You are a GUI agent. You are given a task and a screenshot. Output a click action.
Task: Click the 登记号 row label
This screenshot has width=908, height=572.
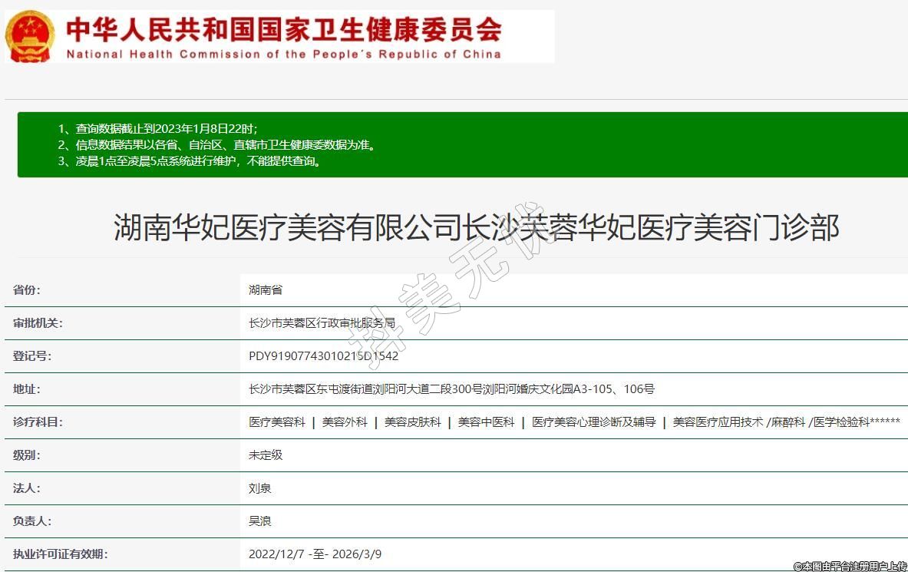tap(32, 356)
